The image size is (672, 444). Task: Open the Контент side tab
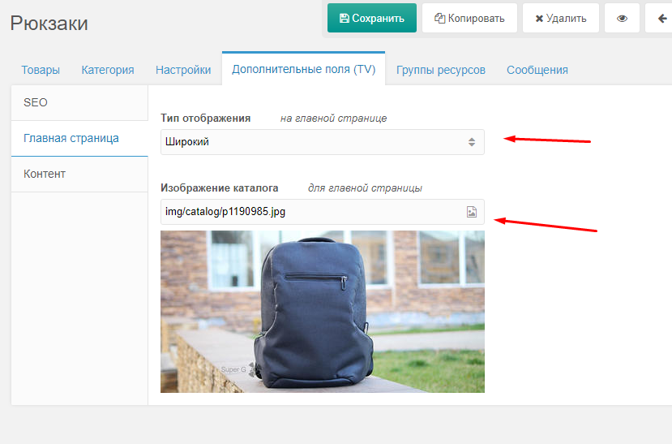pyautogui.click(x=79, y=174)
